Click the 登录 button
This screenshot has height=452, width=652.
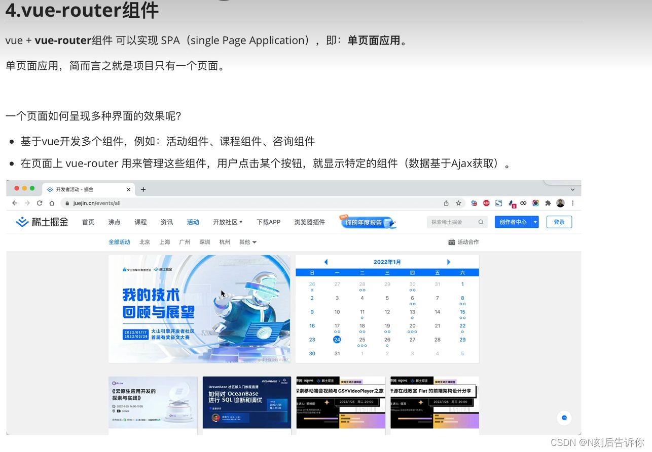pos(559,222)
